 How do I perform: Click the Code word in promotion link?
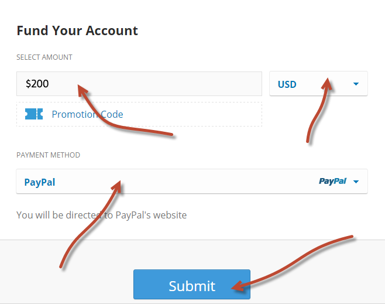coord(112,114)
